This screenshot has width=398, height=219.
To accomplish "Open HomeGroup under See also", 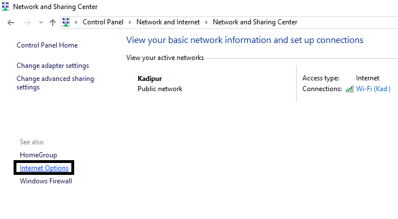I will tap(38, 155).
